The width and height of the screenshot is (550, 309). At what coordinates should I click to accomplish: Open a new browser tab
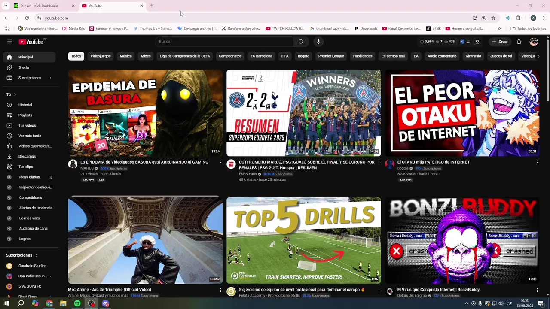click(x=152, y=6)
